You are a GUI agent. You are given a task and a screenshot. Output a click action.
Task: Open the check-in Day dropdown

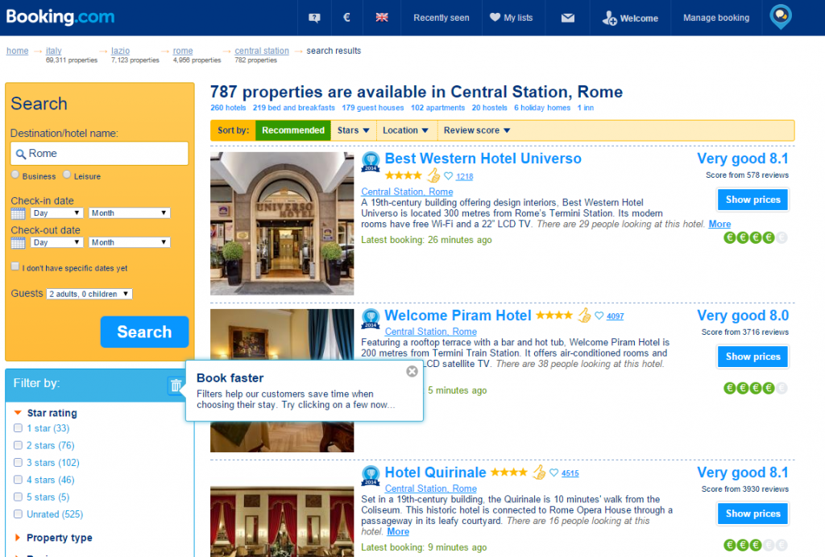click(x=56, y=212)
